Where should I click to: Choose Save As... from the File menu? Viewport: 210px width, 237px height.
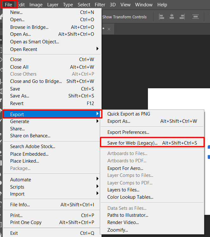point(52,96)
